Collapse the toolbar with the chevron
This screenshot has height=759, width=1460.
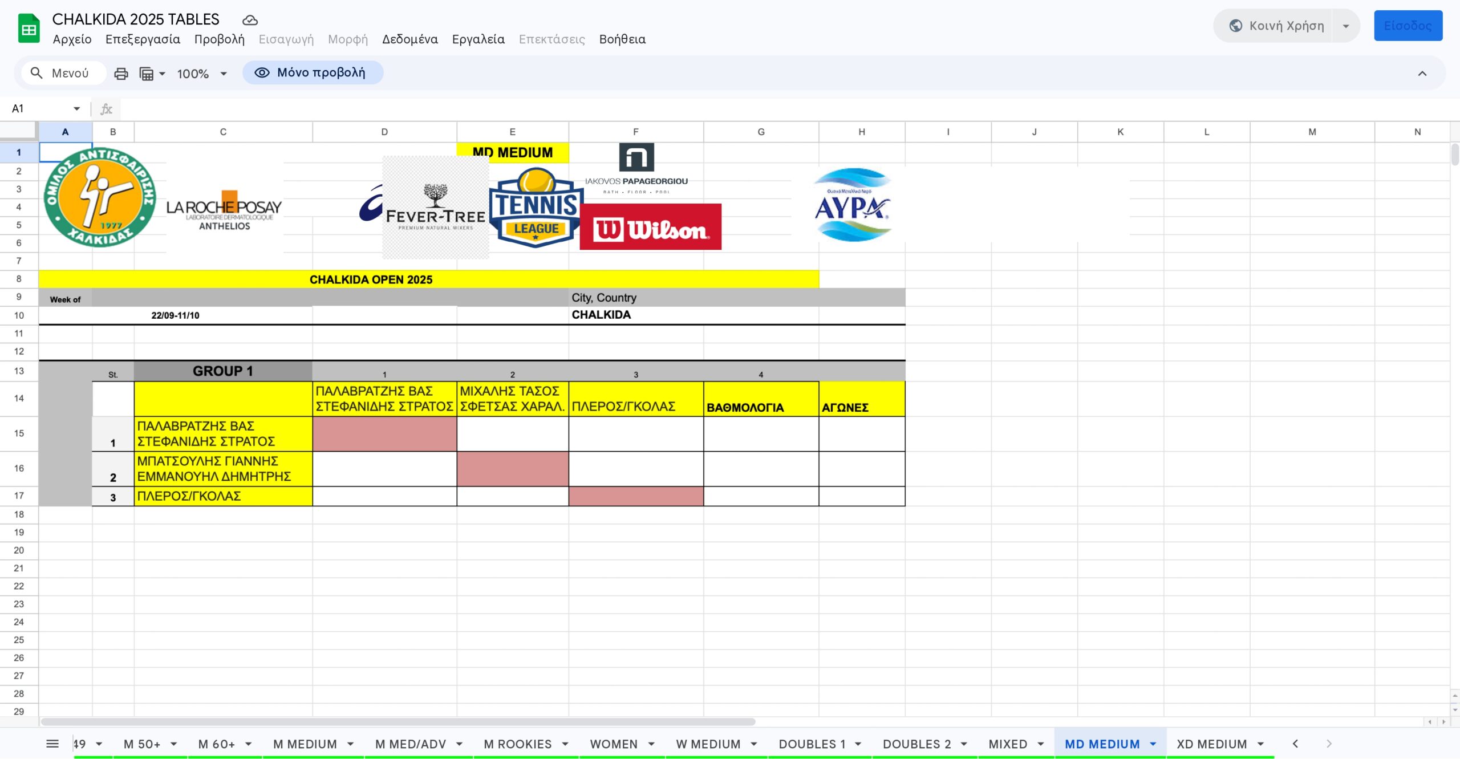(x=1422, y=74)
